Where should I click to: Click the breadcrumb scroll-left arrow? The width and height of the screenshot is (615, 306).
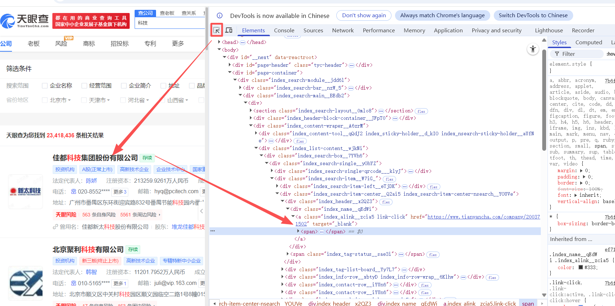(214, 304)
